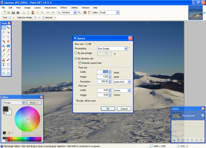The width and height of the screenshot is (206, 148).
Task: Open the Resampling quality dropdown
Action: pyautogui.click(x=126, y=48)
